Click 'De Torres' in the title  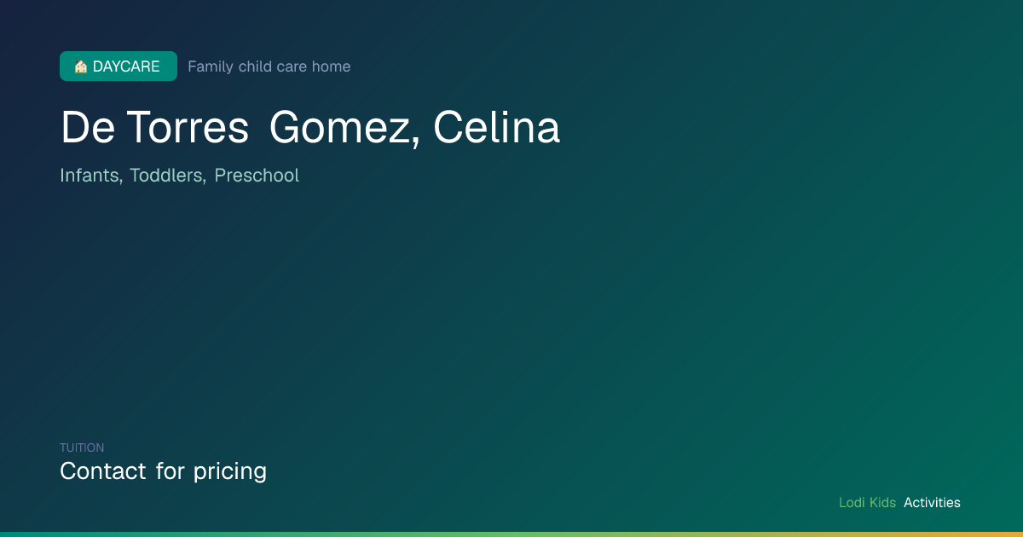pyautogui.click(x=154, y=128)
